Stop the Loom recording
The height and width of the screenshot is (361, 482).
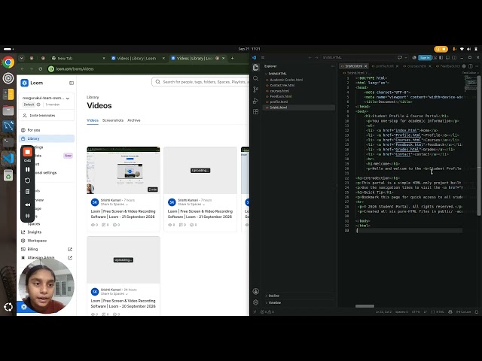tap(27, 152)
